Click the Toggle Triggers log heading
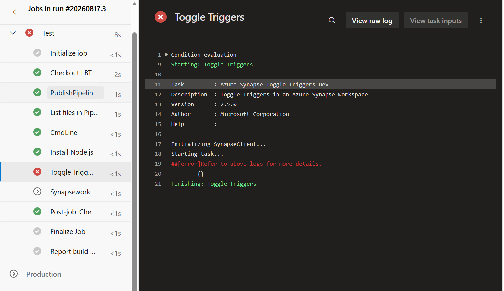The width and height of the screenshot is (504, 291). pyautogui.click(x=209, y=17)
